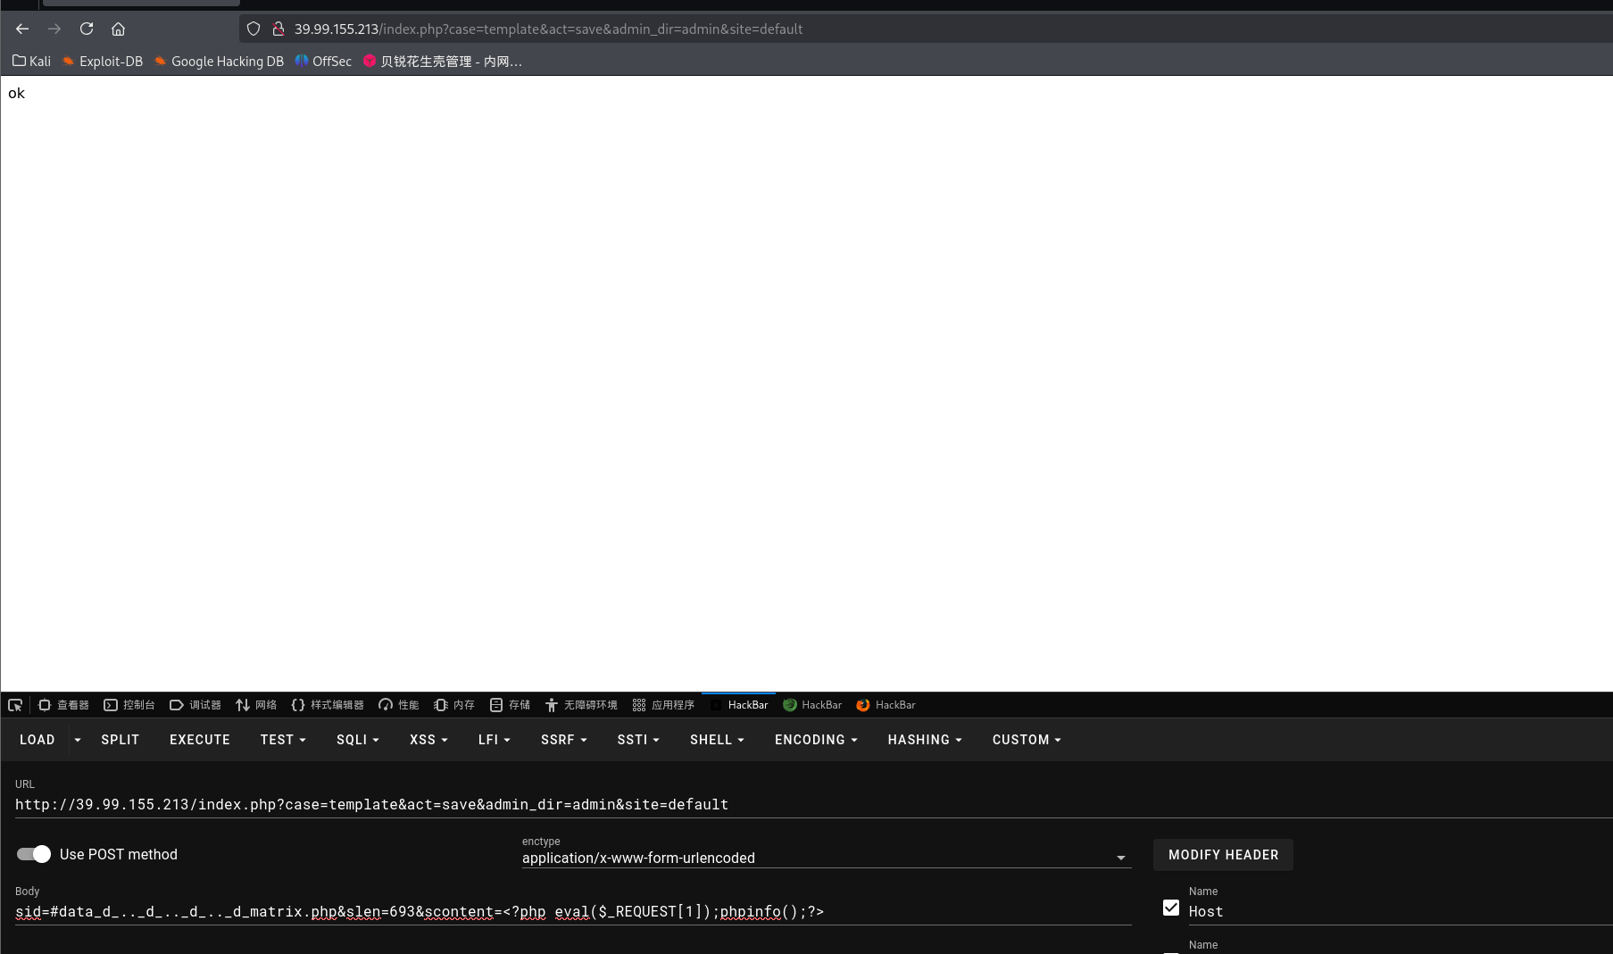Image resolution: width=1613 pixels, height=954 pixels.
Task: Click the HackBar SPLIT button
Action: point(121,740)
